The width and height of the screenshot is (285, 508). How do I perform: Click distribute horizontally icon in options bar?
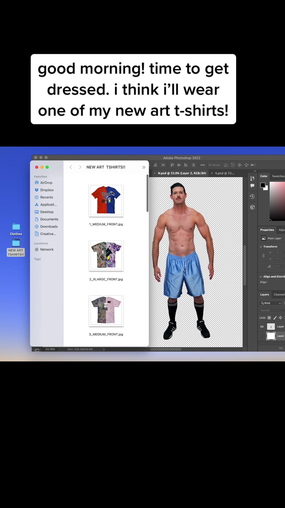coord(193,165)
